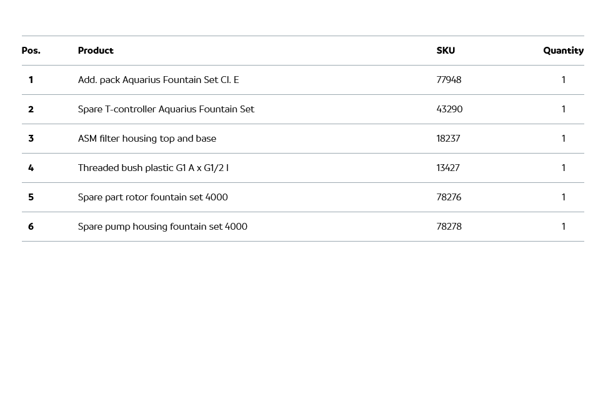
Task: Select quantity value for SKU 43290 row
Action: [563, 109]
